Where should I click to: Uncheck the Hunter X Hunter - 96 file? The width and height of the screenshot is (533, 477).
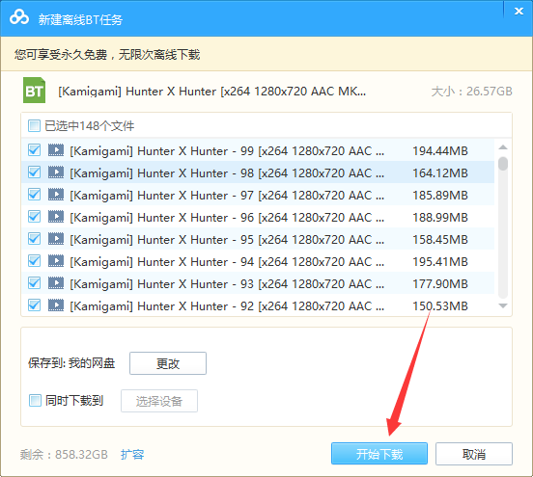34,217
